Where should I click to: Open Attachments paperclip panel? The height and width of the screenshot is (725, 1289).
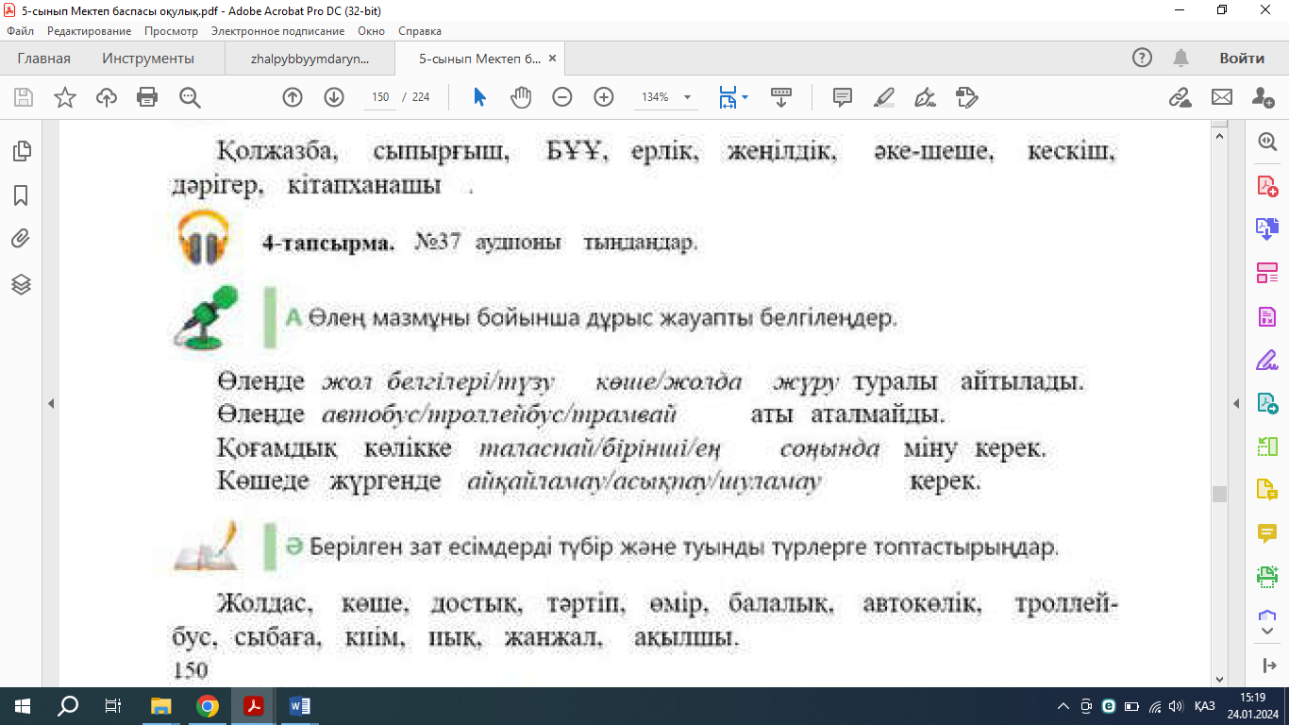coord(21,239)
